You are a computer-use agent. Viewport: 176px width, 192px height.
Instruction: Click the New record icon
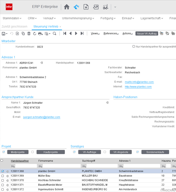[x=17, y=34]
